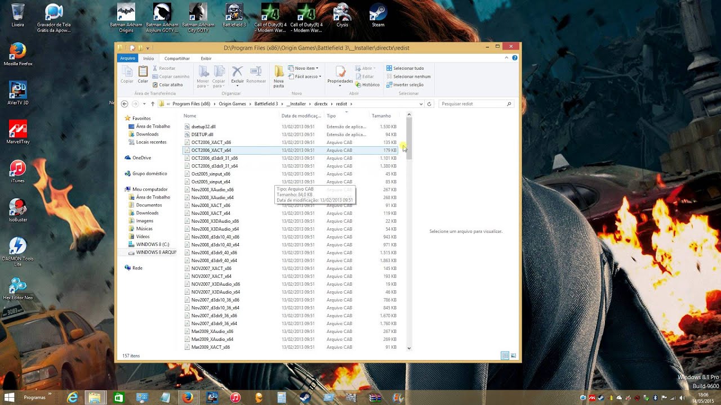Expand Battlefield 3 breadcrumb arrow
The height and width of the screenshot is (405, 721).
(x=282, y=104)
